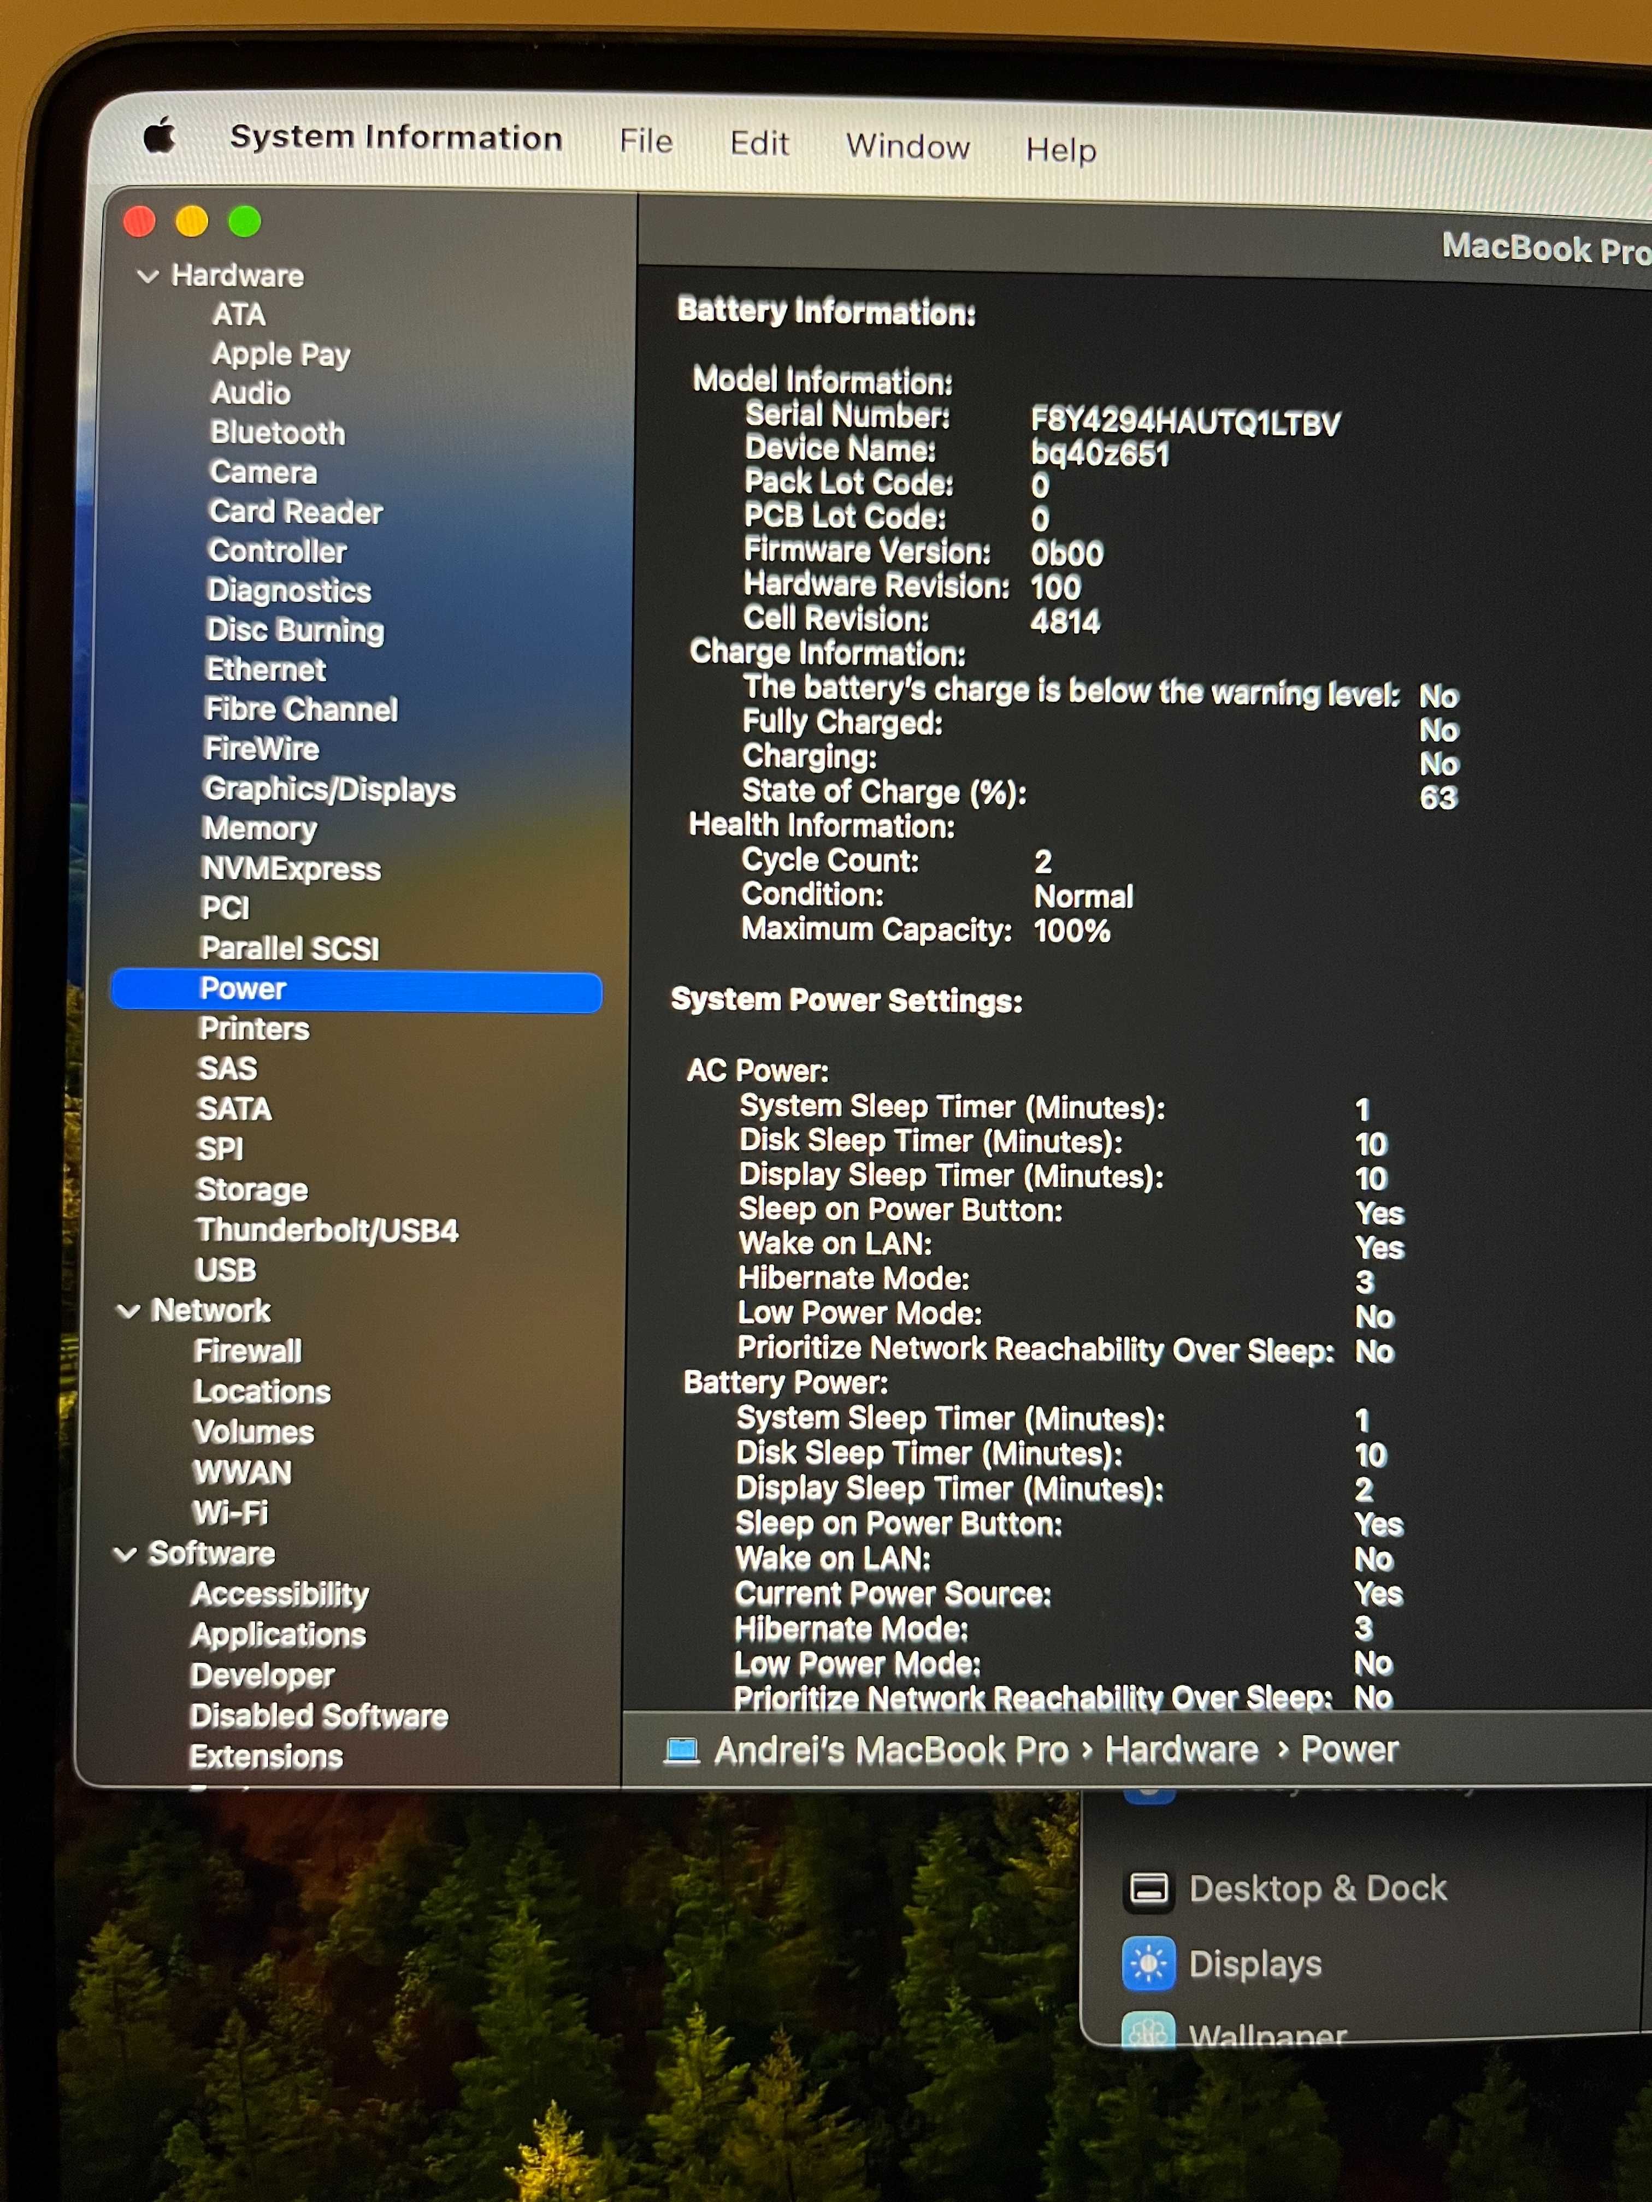Select ATA in the sidebar
The image size is (1652, 2202).
(x=239, y=315)
